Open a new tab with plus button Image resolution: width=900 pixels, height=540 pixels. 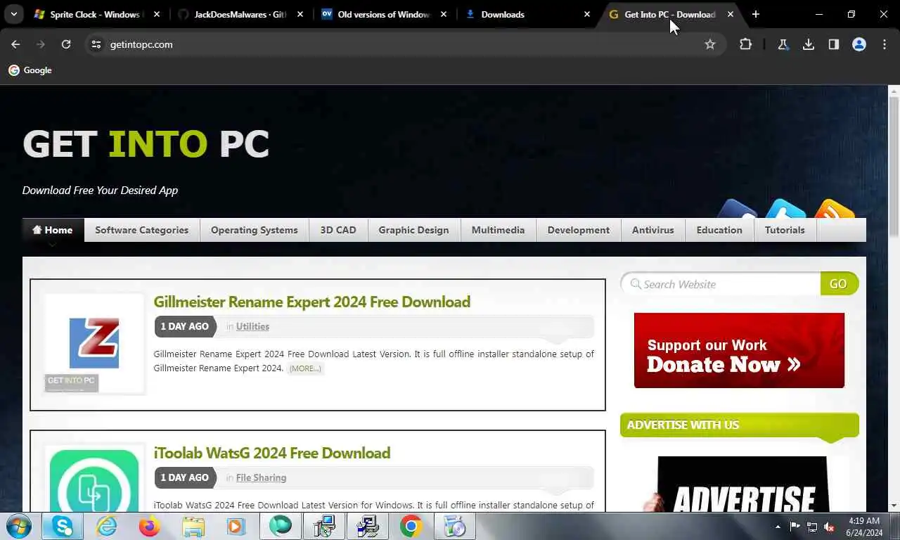(x=756, y=14)
